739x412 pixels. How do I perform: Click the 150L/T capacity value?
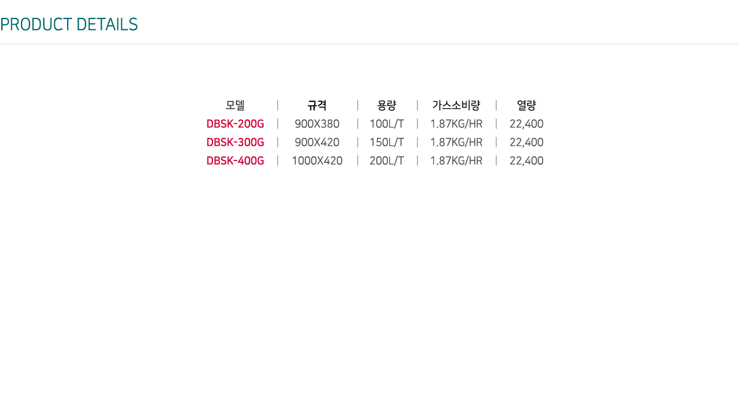387,143
